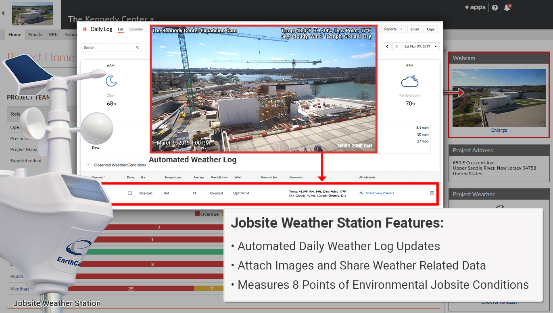Viewport: 553px width, 313px height.
Task: Go to next day arrow
Action: [396, 46]
